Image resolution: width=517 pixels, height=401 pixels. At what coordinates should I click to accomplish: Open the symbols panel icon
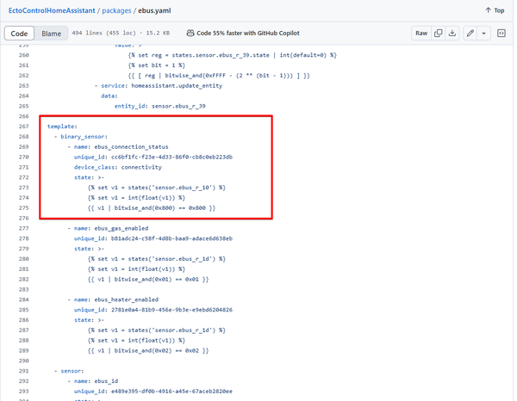pos(501,34)
